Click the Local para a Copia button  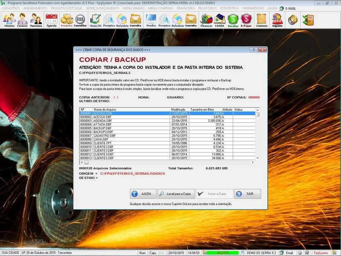(176, 194)
